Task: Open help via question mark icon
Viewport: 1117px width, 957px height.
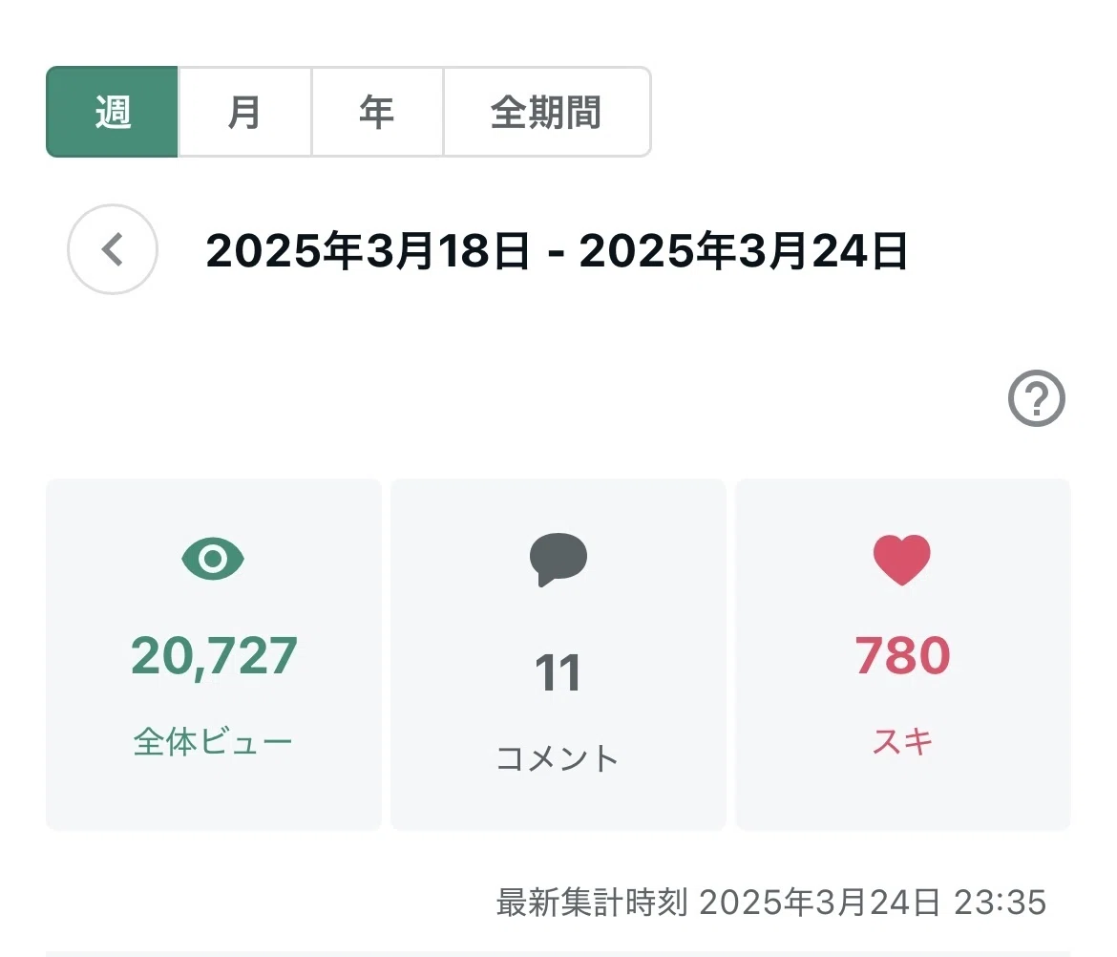Action: pos(1037,398)
